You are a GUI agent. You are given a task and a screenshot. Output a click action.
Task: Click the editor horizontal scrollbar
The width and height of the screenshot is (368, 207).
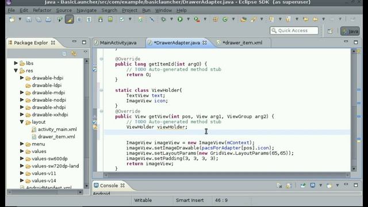[x=227, y=175]
